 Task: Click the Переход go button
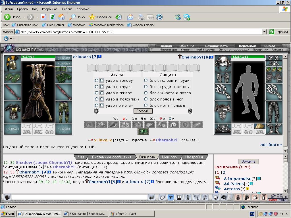click(279, 32)
